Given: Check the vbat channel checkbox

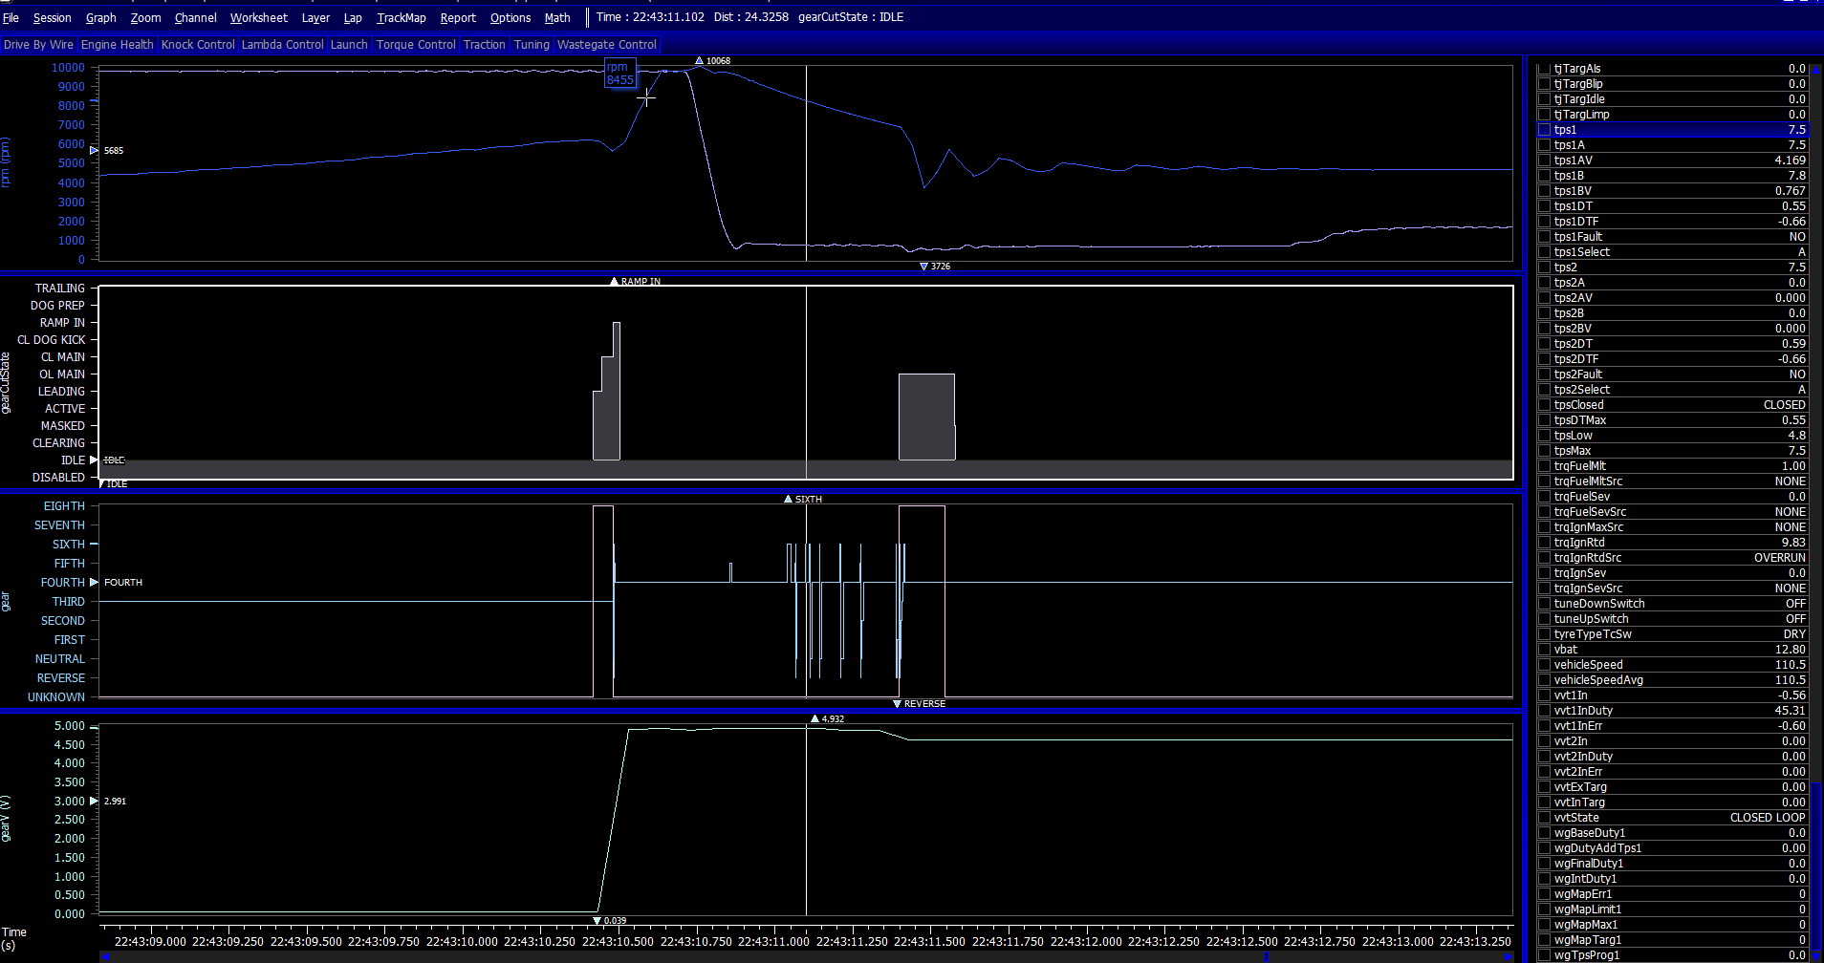Looking at the screenshot, I should (x=1543, y=650).
